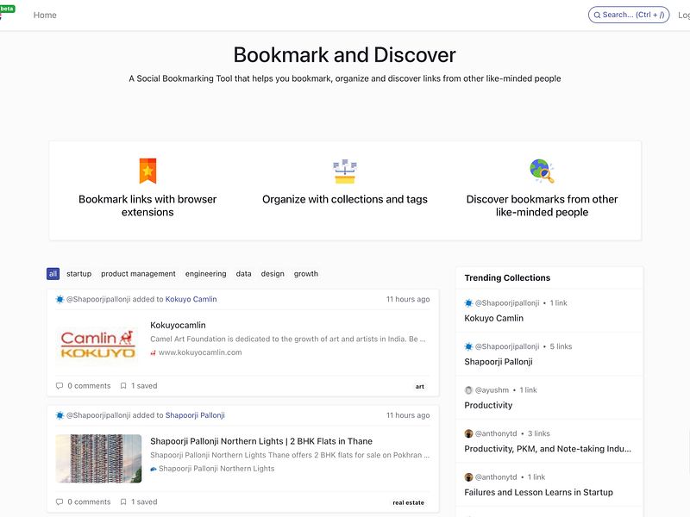Open Failures and Lesson Learns in Startup

[x=538, y=492]
